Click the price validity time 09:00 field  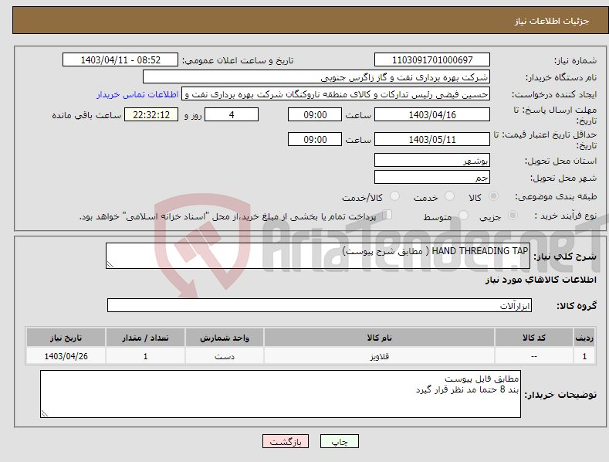point(315,139)
